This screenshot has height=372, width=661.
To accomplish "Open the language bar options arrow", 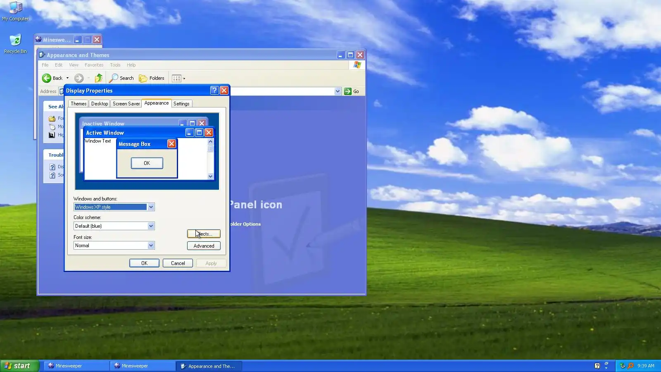I will pyautogui.click(x=606, y=368).
